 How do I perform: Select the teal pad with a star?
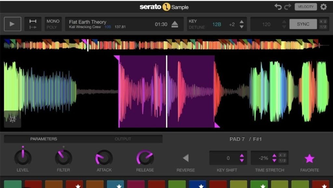point(115,184)
